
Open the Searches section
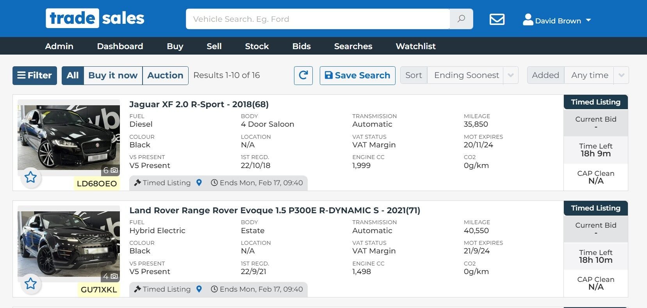353,46
